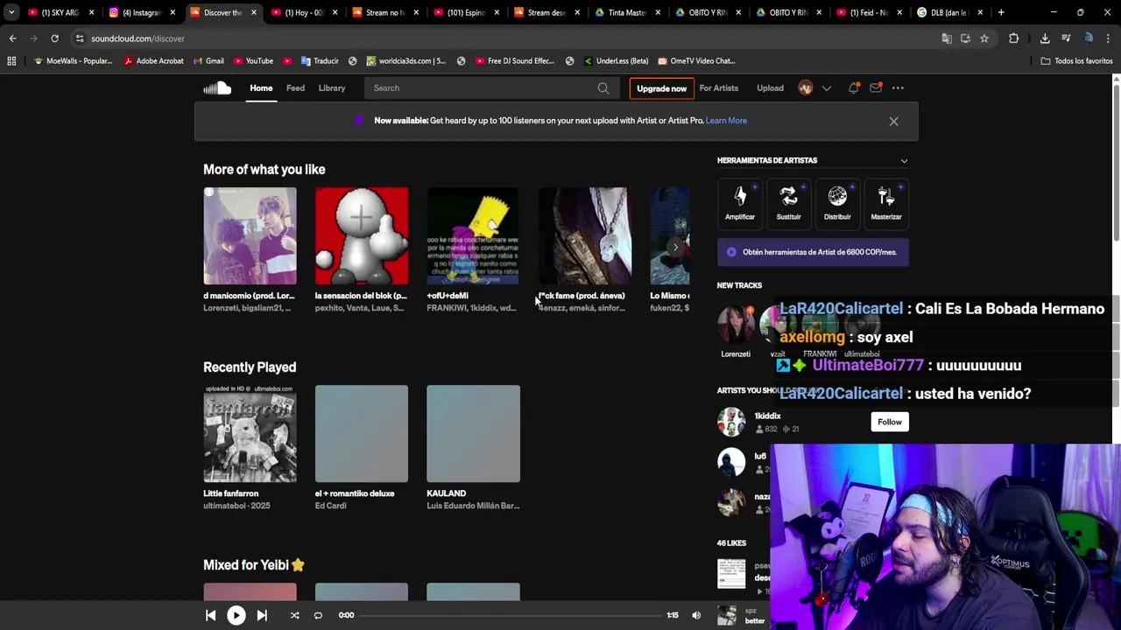Screen dimensions: 1121x630
Task: Open d manicomio track thumbnail
Action: click(x=250, y=235)
